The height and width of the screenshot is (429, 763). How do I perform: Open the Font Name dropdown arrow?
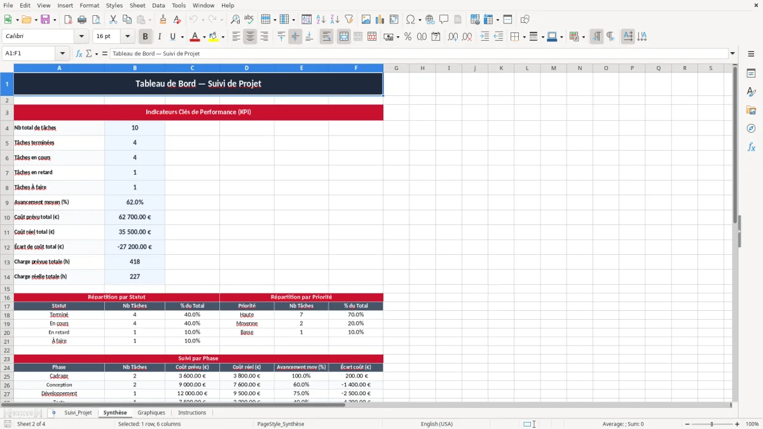[81, 37]
